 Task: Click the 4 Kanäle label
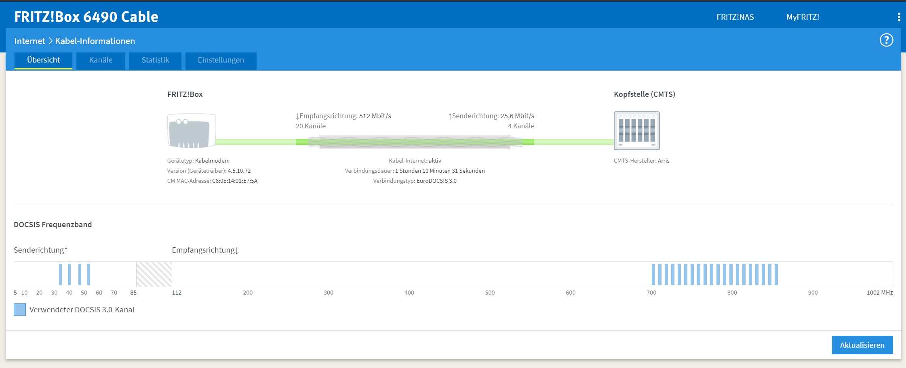point(521,126)
